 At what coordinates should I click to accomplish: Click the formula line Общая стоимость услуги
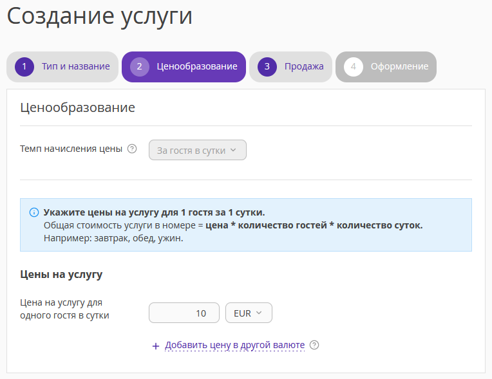[233, 225]
